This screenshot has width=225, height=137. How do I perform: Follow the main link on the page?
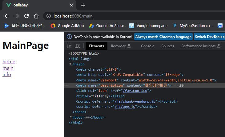point(8,68)
